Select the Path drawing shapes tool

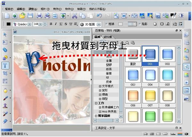coord(5,58)
